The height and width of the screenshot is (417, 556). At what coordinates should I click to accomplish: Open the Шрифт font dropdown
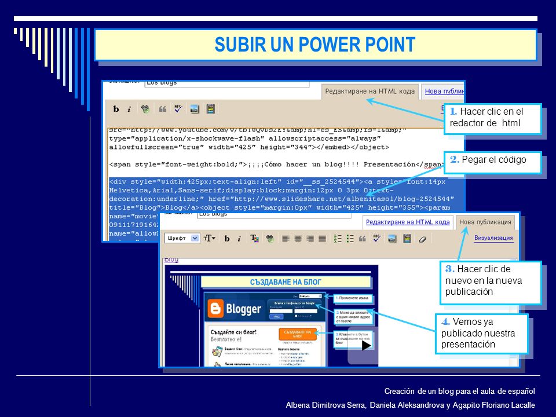pos(182,238)
